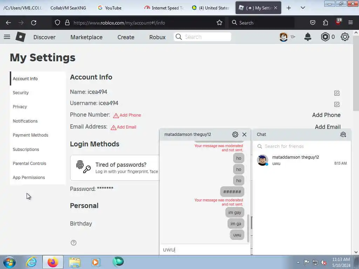Reload the page with refresh icon
The width and height of the screenshot is (359, 269).
point(34,23)
